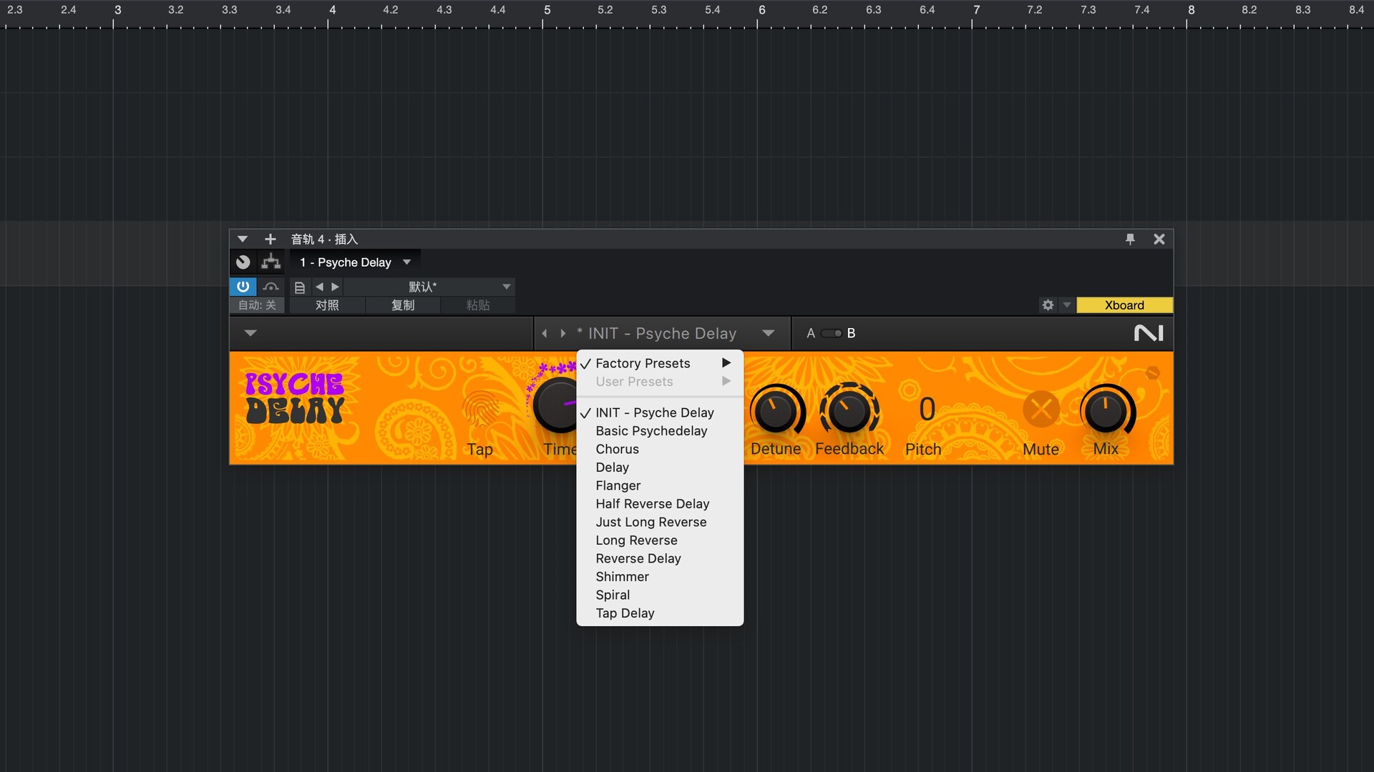Toggle the Mute X button
Screen dimensions: 1374x772
click(x=1041, y=410)
